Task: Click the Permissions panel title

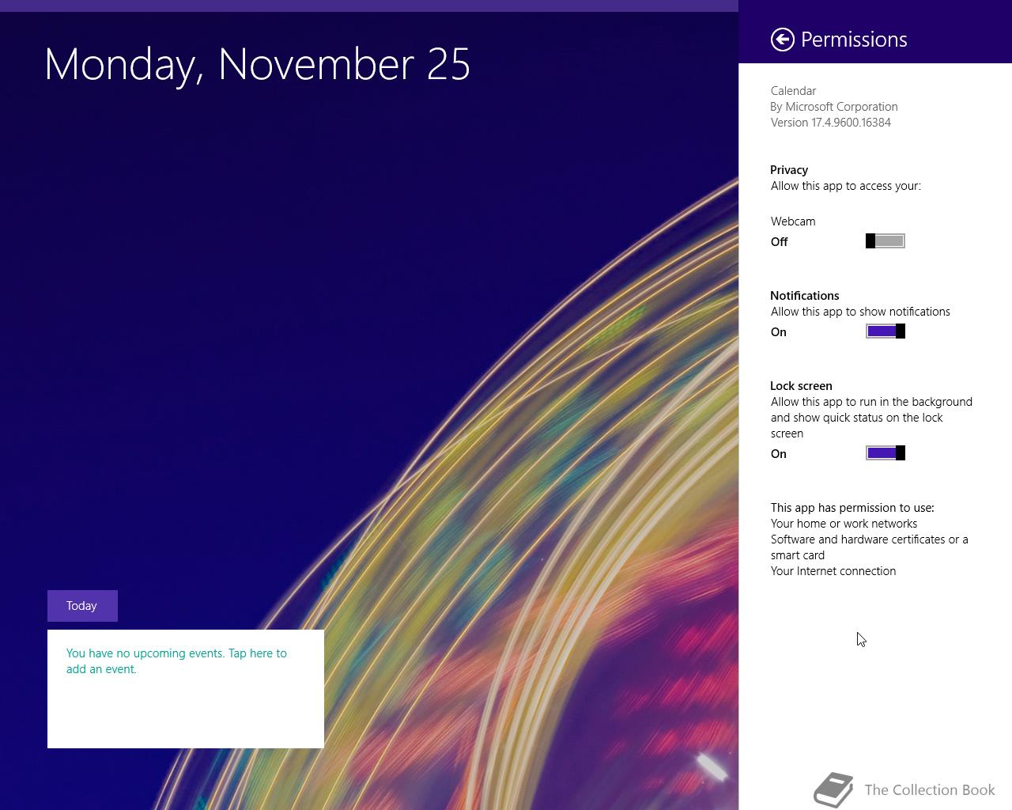Action: [854, 40]
